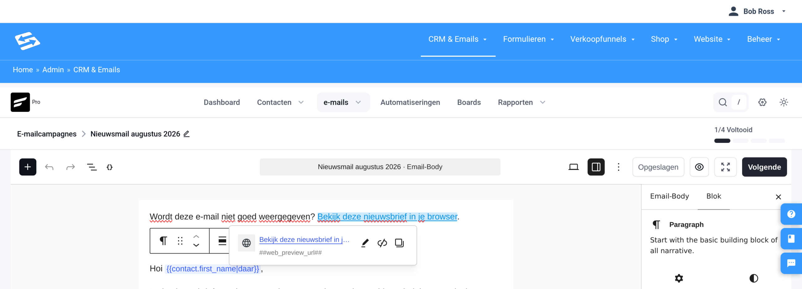Copy the link URL
The image size is (802, 289).
coord(399,243)
